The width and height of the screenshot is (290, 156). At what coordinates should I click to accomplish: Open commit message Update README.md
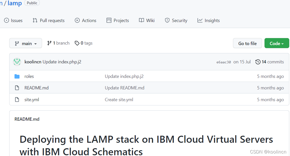(x=124, y=88)
